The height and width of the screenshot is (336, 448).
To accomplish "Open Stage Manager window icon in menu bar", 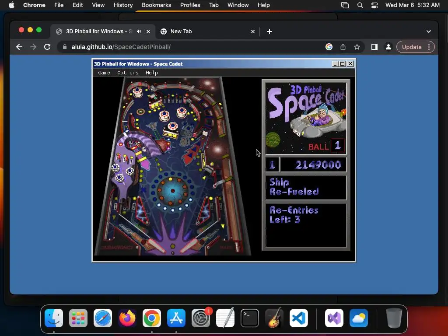I will point(345,5).
